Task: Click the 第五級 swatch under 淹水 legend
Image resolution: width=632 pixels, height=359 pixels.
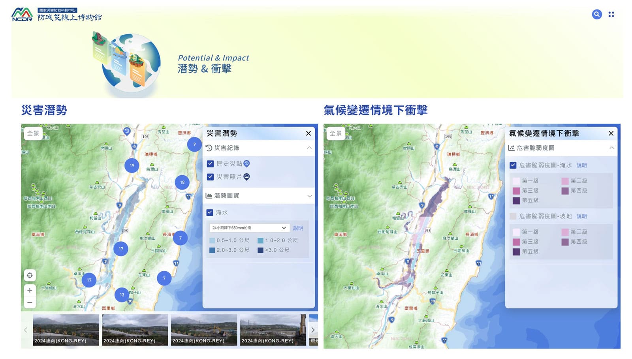Action: (x=516, y=201)
